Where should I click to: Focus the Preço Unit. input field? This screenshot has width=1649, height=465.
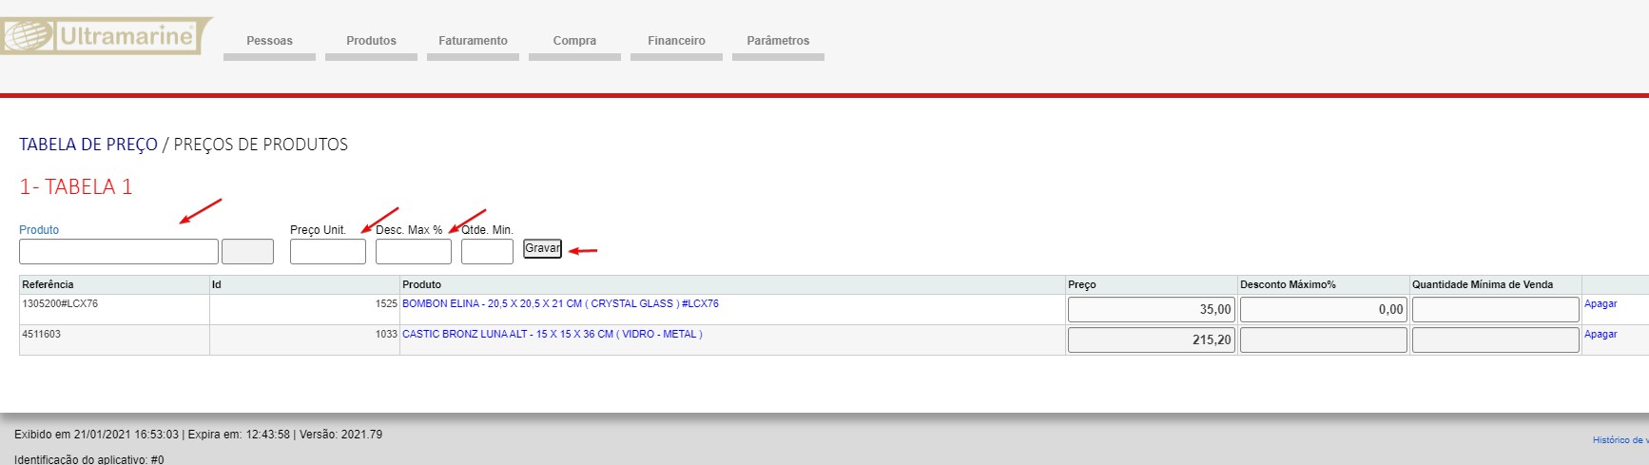328,251
